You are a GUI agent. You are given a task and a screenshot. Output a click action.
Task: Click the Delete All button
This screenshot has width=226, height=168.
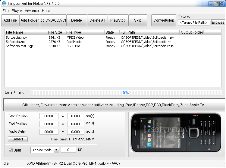pos(97,20)
